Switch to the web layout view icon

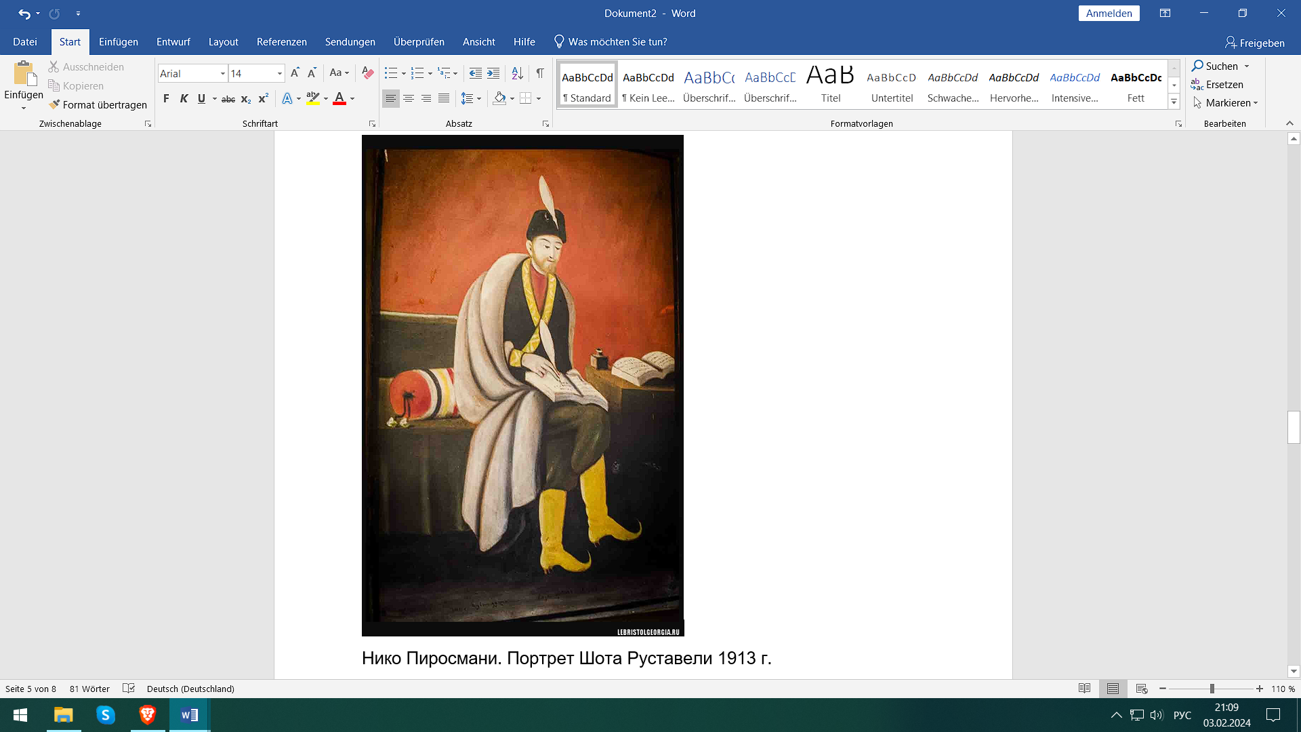click(1141, 689)
